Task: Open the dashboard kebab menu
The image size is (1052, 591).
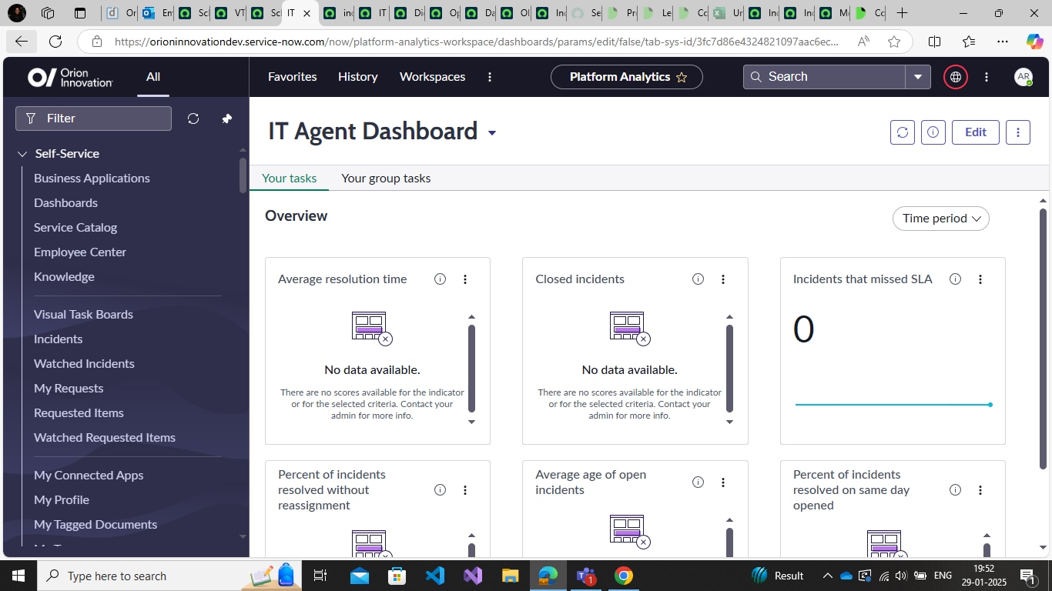Action: point(1017,132)
